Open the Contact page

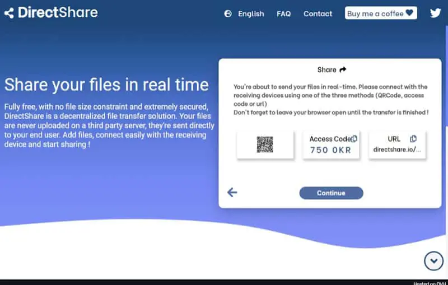[x=318, y=13]
